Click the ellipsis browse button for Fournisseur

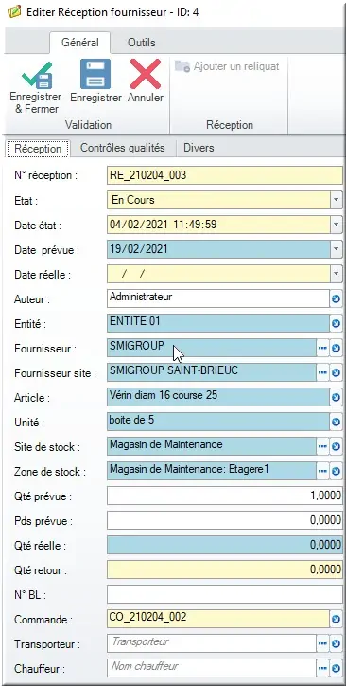pyautogui.click(x=322, y=349)
